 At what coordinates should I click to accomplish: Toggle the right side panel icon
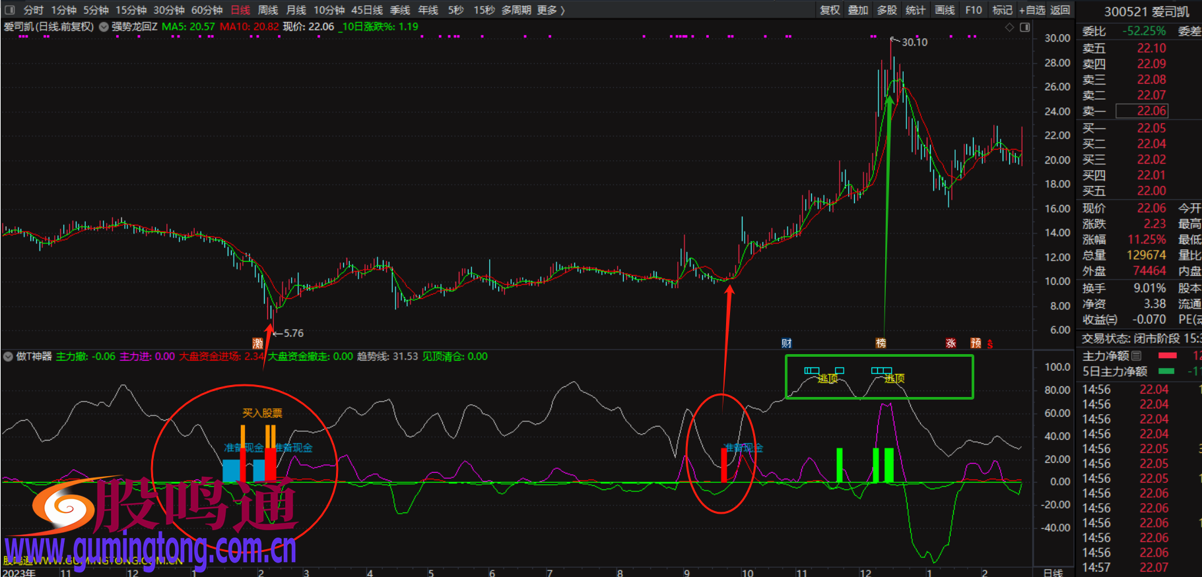tap(1024, 27)
